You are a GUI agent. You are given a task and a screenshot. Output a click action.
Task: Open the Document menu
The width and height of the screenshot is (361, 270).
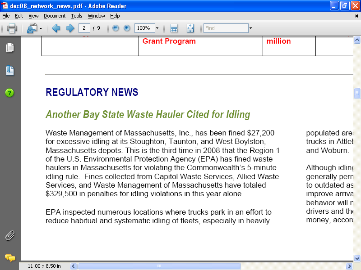tap(55, 16)
